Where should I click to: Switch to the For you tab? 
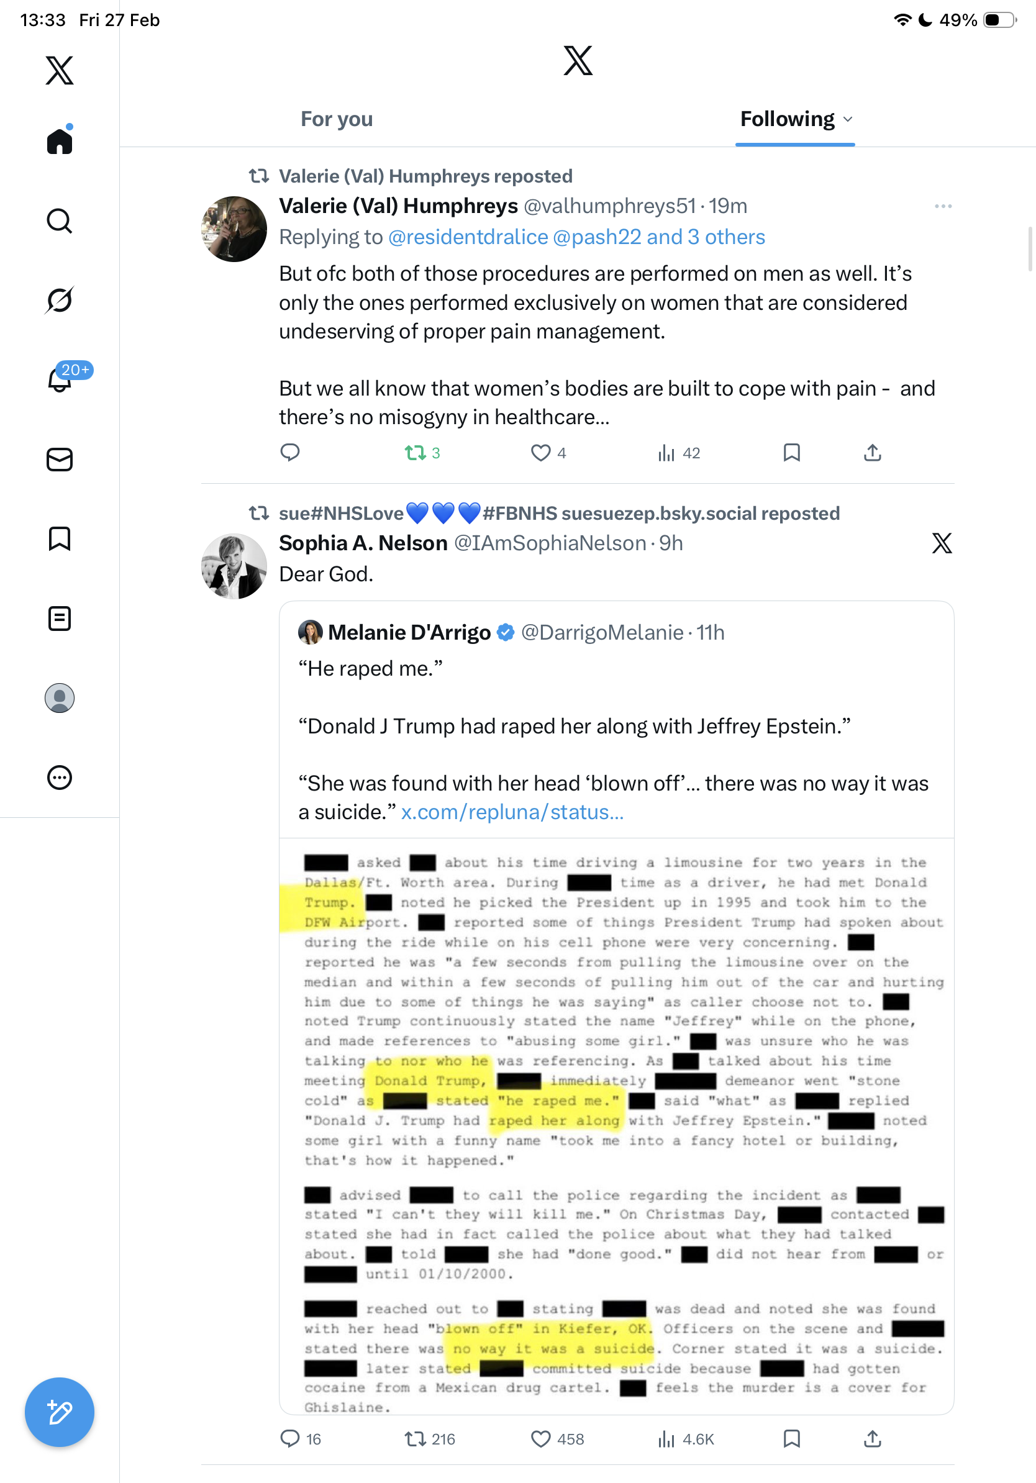(337, 119)
